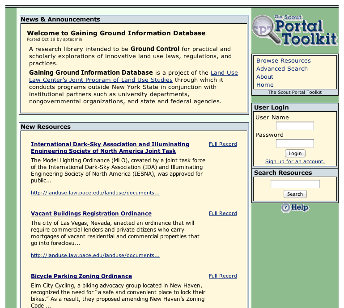Open the URL under Vacant Buildings description
This screenshot has width=344, height=308.
(95, 256)
